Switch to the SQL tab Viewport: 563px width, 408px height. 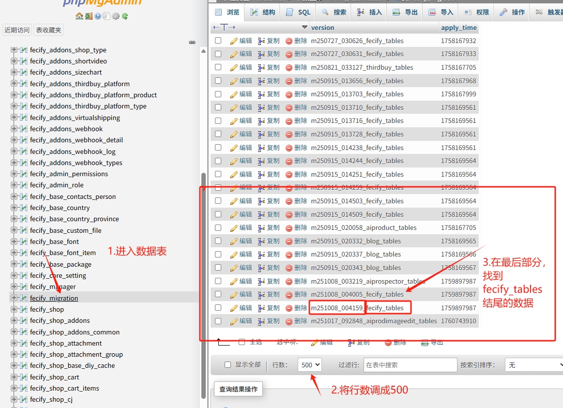(299, 12)
